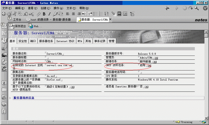Click the scissors cut icon in toolbar
Viewport: 209px width, 125px height.
pos(15,14)
